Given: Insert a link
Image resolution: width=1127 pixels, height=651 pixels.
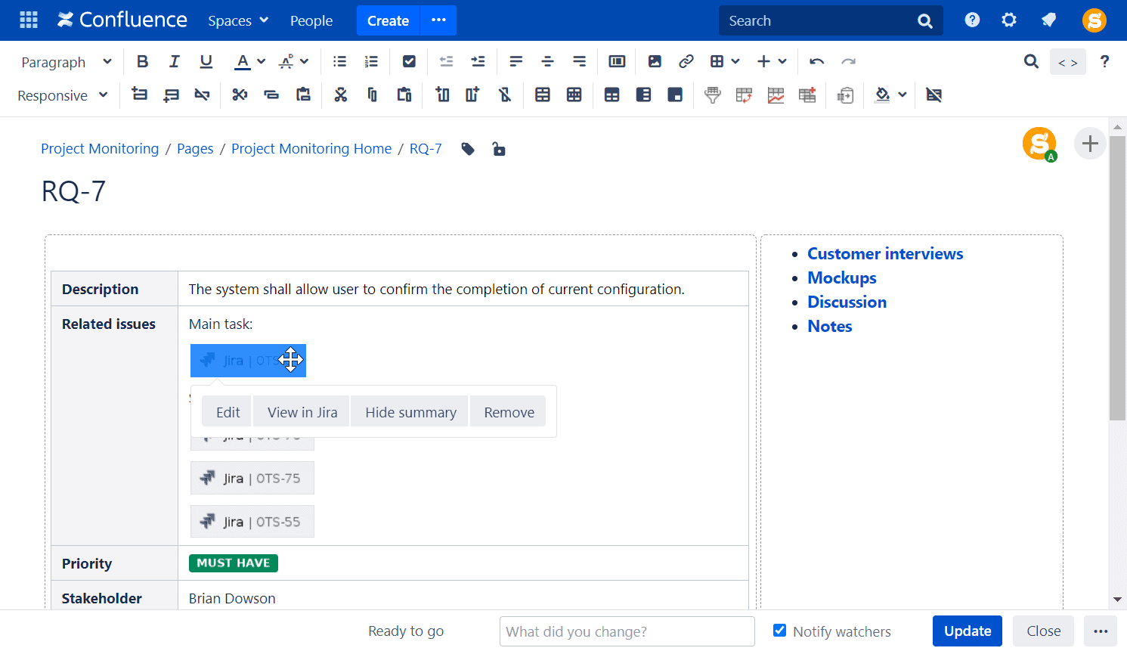Looking at the screenshot, I should (x=686, y=61).
